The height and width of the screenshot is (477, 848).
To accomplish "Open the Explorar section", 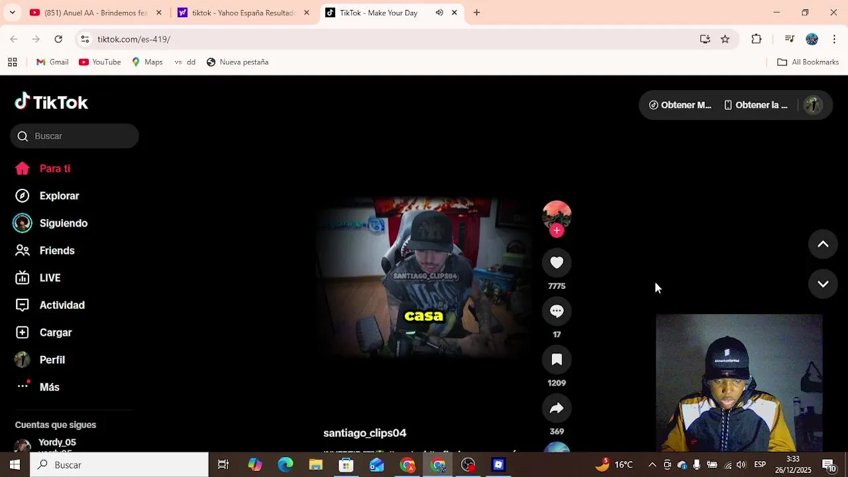I will (47, 196).
